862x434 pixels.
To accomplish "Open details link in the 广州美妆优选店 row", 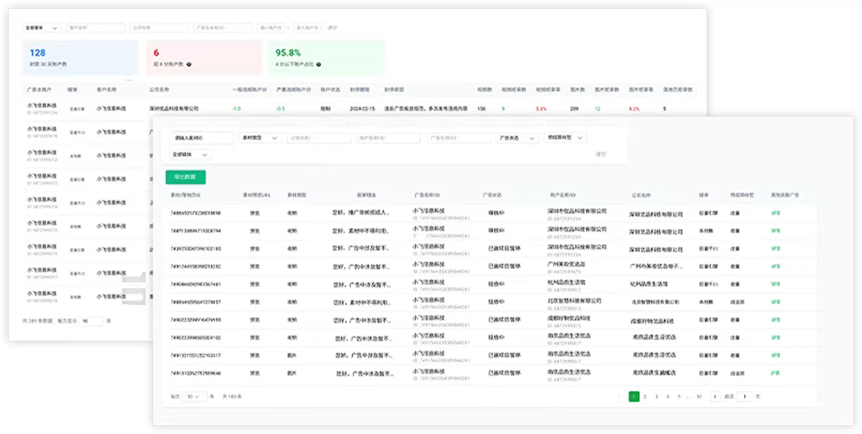I will (x=776, y=266).
